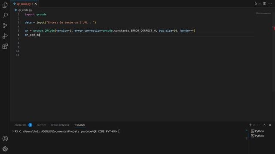Viewport: 275px width, 154px height.
Task: Click the qr.add_da text on line 6
Action: coord(32,35)
